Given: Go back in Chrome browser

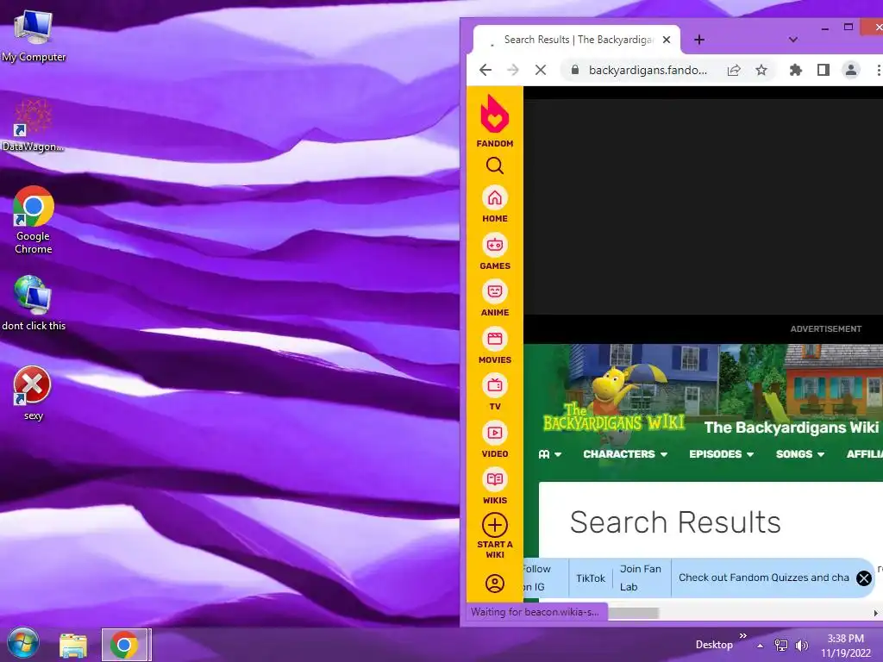Looking at the screenshot, I should pyautogui.click(x=485, y=70).
